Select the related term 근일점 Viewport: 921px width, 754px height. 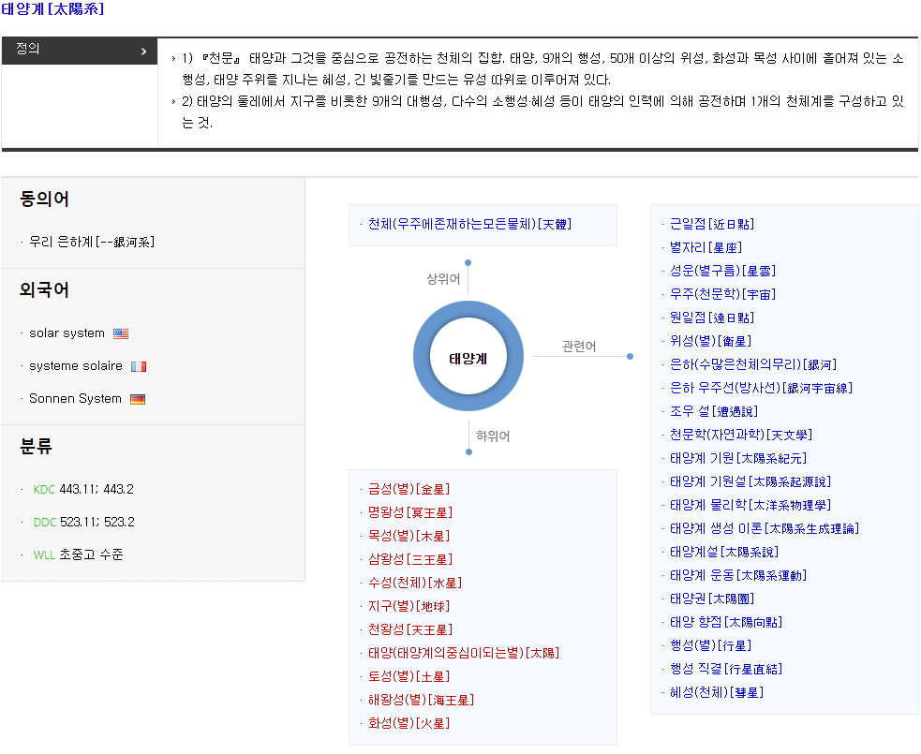[711, 224]
